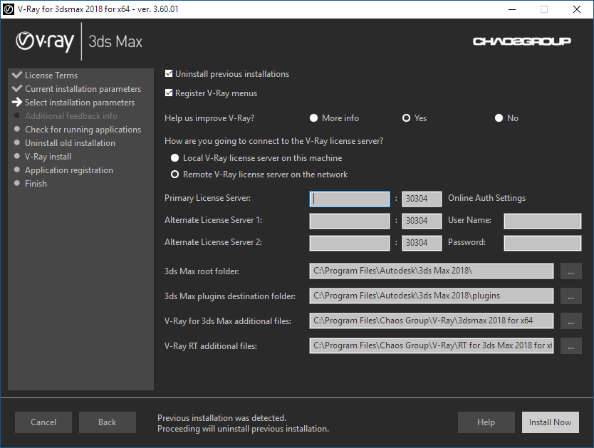Click the 3ds Max root folder path field

[x=432, y=271]
